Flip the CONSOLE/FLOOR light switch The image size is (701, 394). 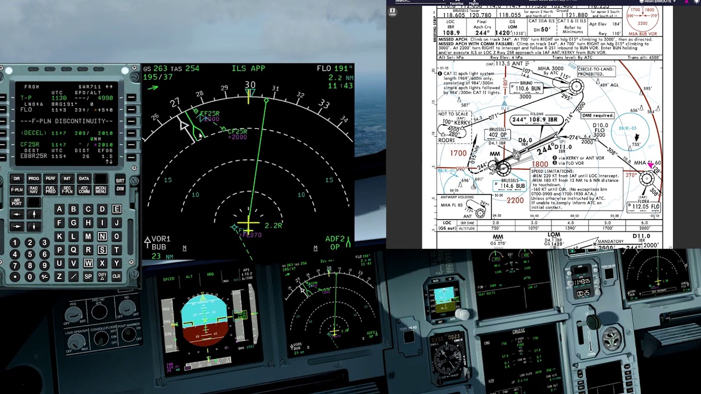click(101, 339)
